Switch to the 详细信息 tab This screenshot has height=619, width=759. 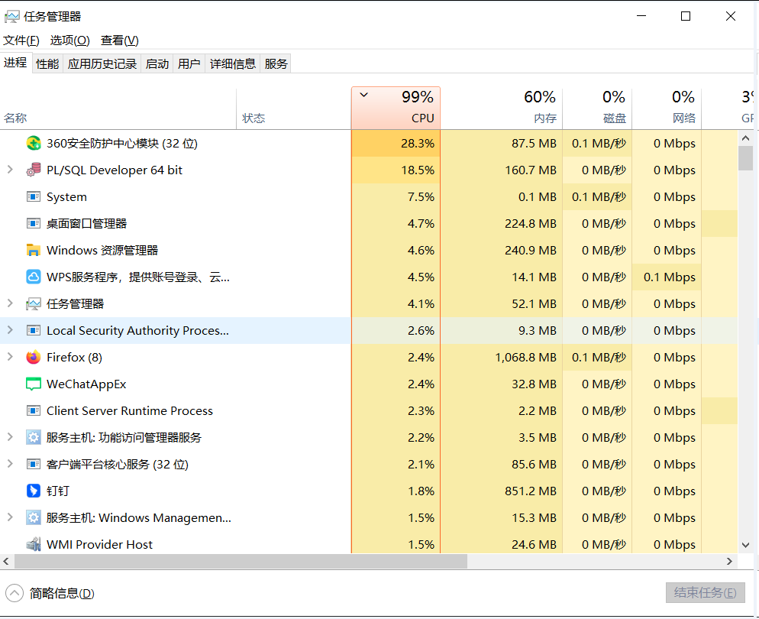232,63
